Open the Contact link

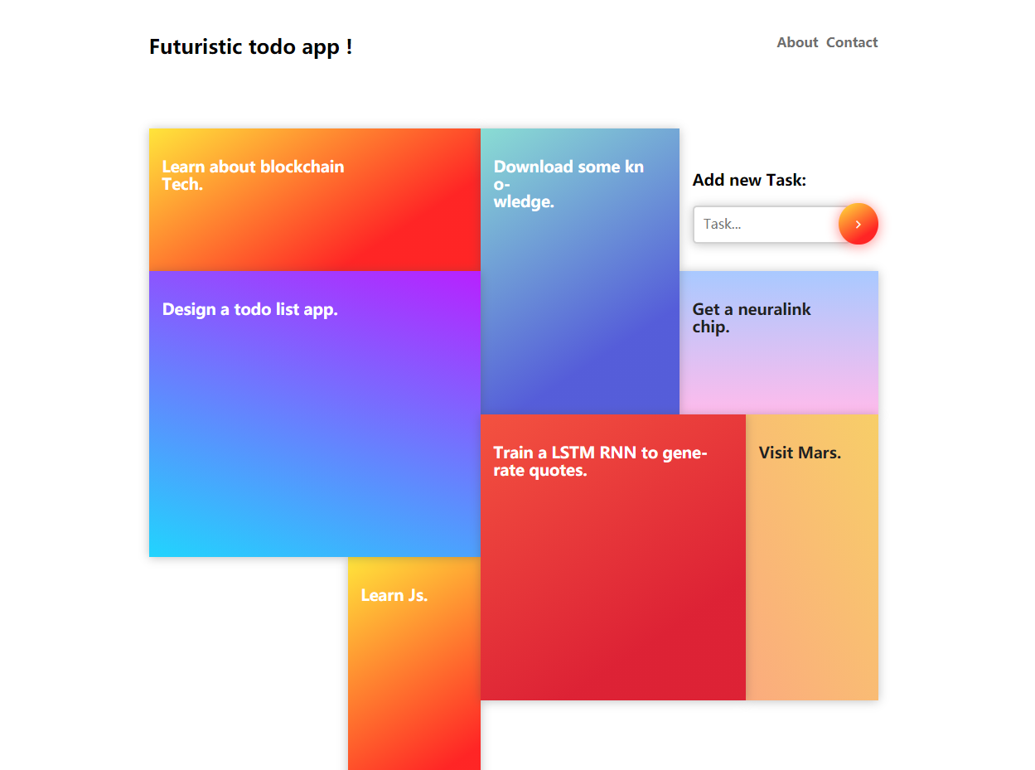click(x=852, y=42)
